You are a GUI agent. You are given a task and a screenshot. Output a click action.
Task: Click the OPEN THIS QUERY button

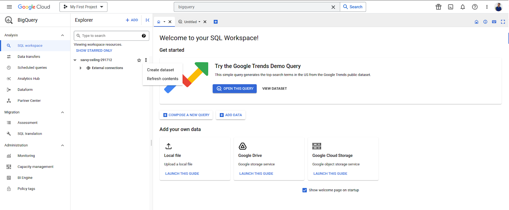coord(235,89)
